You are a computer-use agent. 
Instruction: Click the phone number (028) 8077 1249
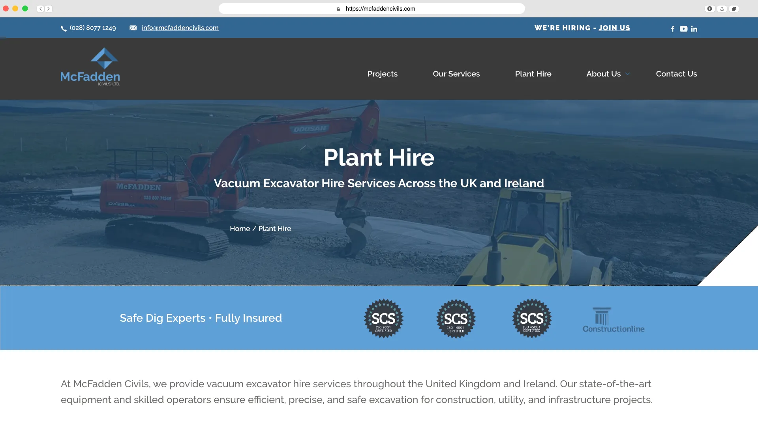(93, 28)
